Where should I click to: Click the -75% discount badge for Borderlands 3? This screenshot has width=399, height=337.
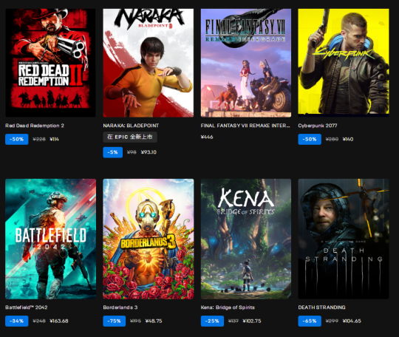click(115, 321)
